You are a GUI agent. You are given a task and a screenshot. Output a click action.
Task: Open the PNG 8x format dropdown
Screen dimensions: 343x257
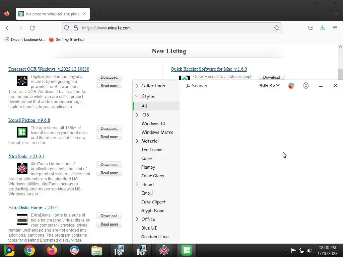269,86
